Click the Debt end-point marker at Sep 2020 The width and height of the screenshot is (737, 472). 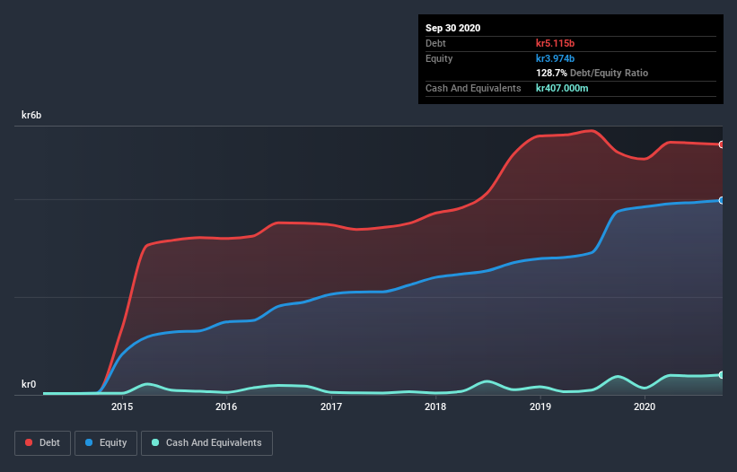click(x=722, y=144)
